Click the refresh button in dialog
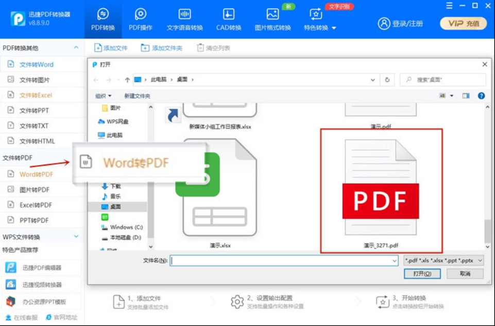The height and width of the screenshot is (326, 495). tap(387, 80)
